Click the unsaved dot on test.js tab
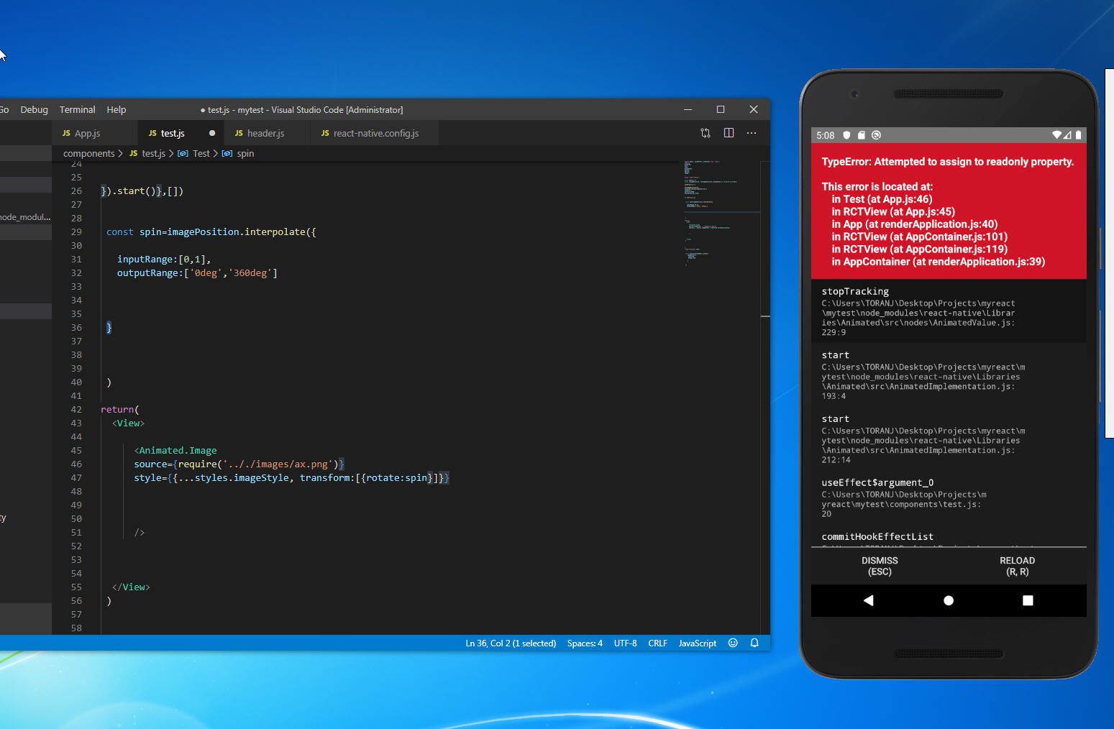 (x=212, y=133)
